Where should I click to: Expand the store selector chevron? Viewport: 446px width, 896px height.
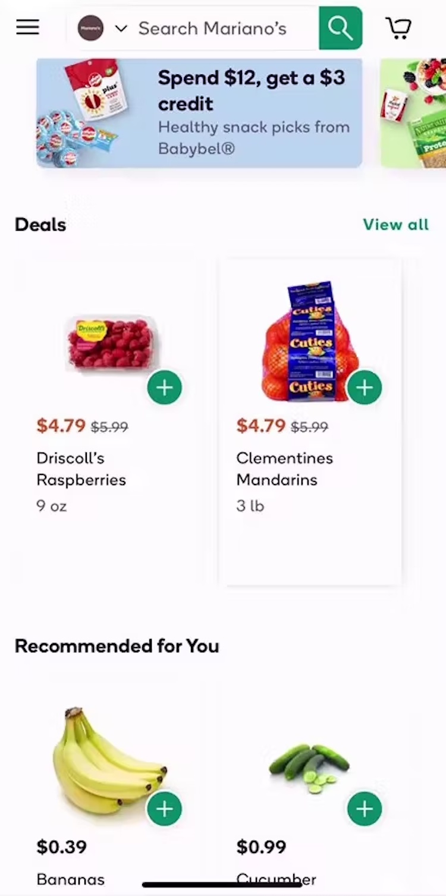(x=121, y=29)
